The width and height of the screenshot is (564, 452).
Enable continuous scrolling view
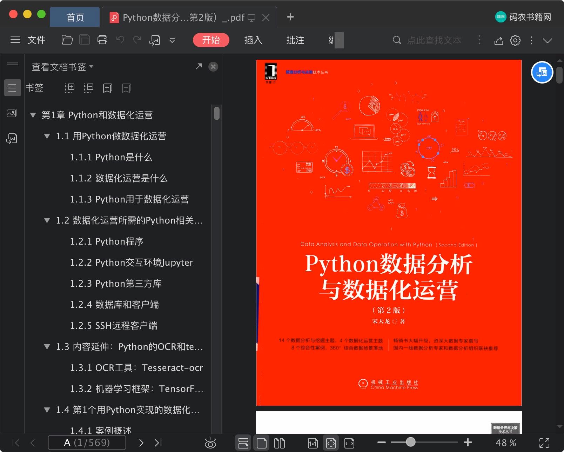tap(243, 443)
